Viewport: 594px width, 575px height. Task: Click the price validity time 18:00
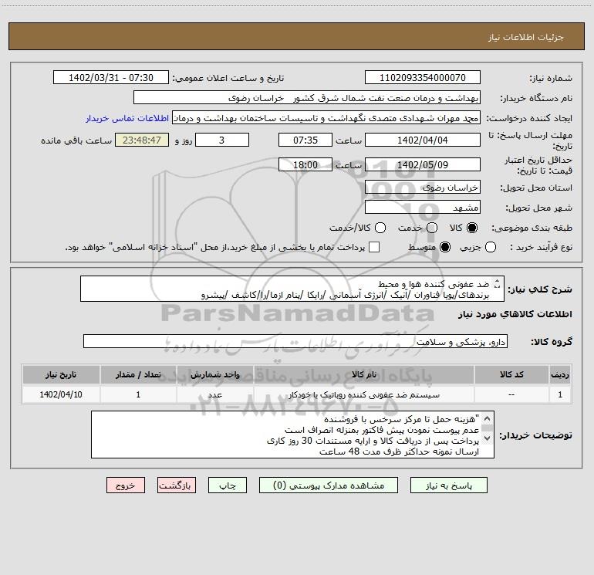(305, 164)
